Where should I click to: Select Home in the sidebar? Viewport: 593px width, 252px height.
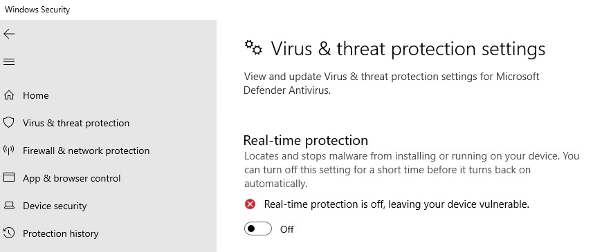coord(35,95)
